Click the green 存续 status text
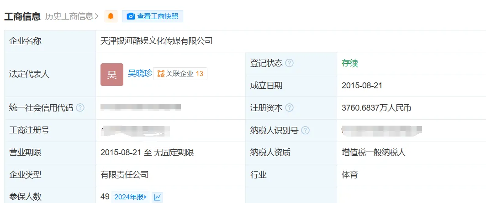This screenshot has height=203, width=486. pos(349,63)
